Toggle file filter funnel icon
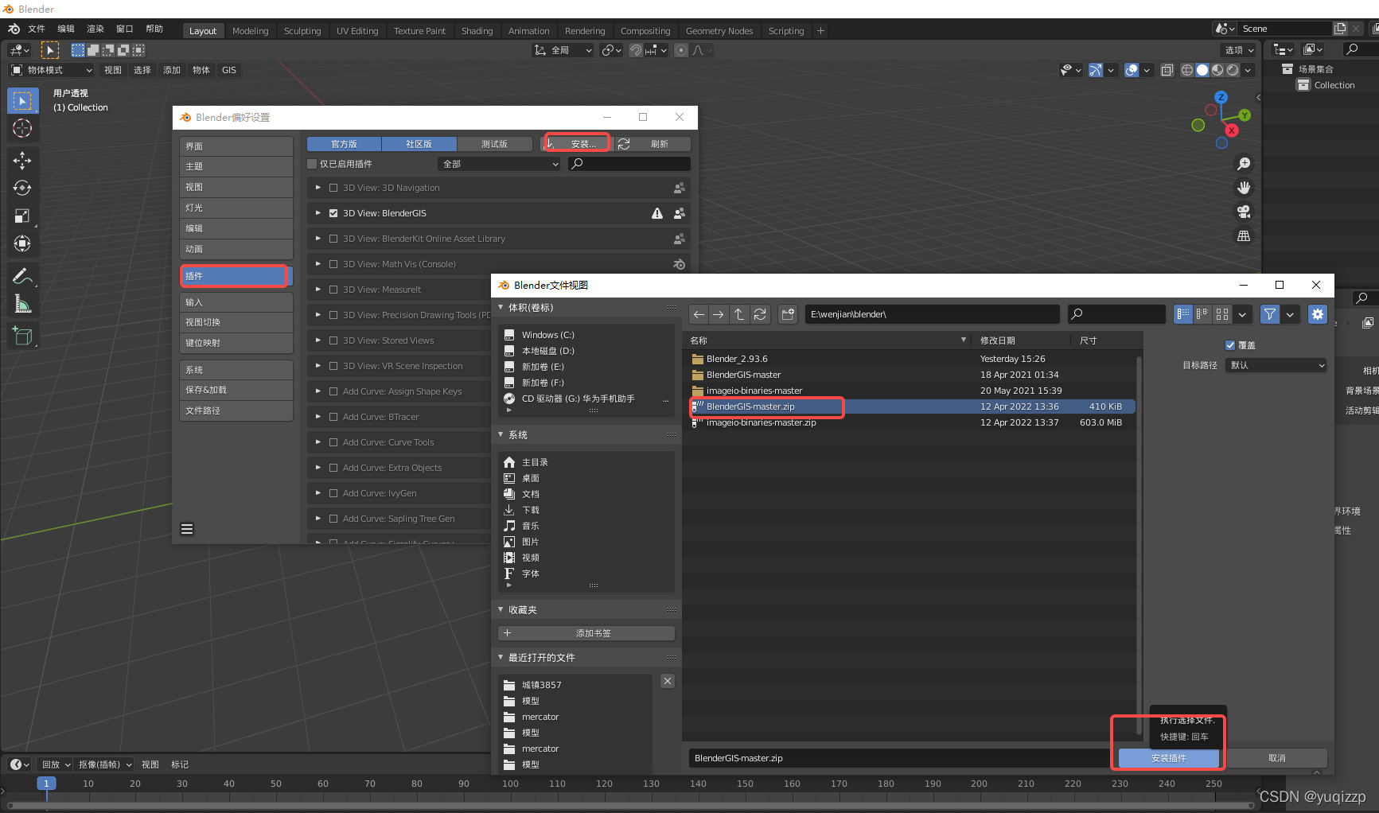Image resolution: width=1379 pixels, height=813 pixels. [1270, 314]
